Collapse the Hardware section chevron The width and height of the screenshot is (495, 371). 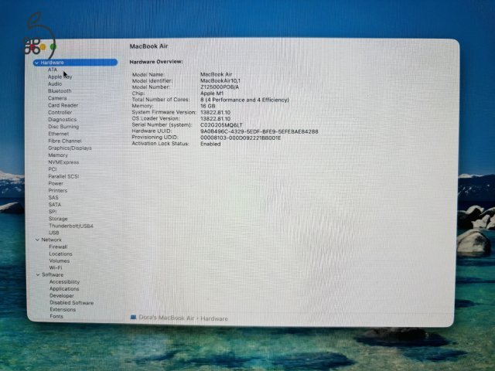36,63
